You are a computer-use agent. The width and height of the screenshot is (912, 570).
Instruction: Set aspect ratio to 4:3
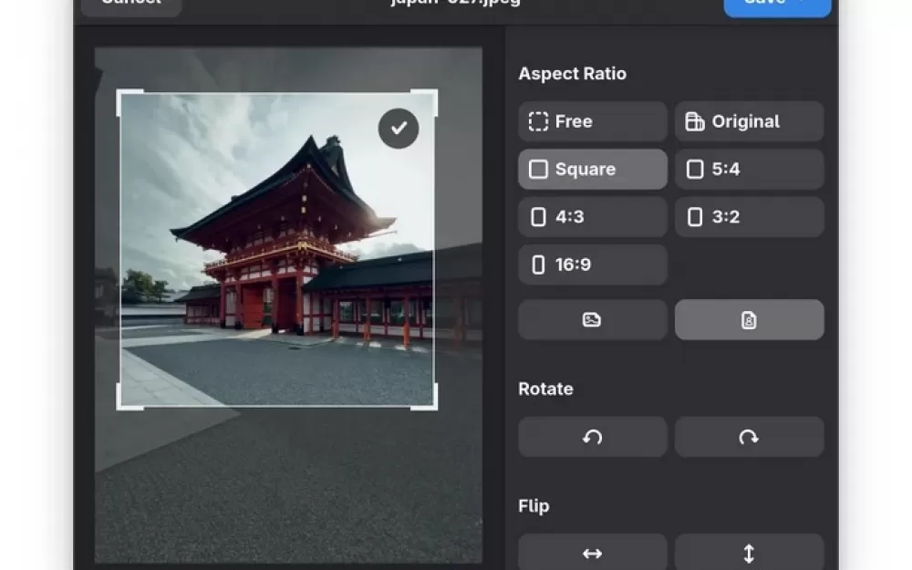tap(592, 217)
